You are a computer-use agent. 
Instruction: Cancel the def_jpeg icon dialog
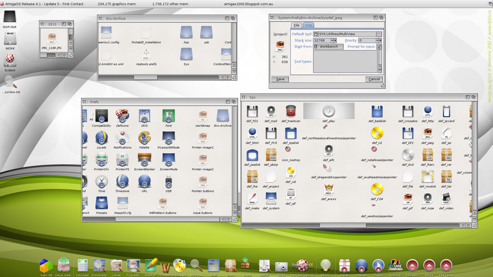click(x=374, y=79)
